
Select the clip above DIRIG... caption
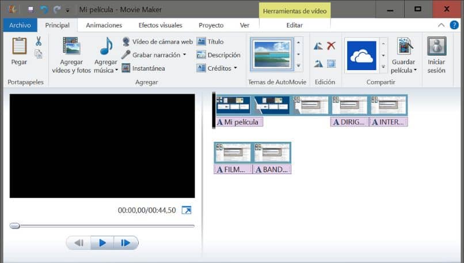pyautogui.click(x=349, y=105)
